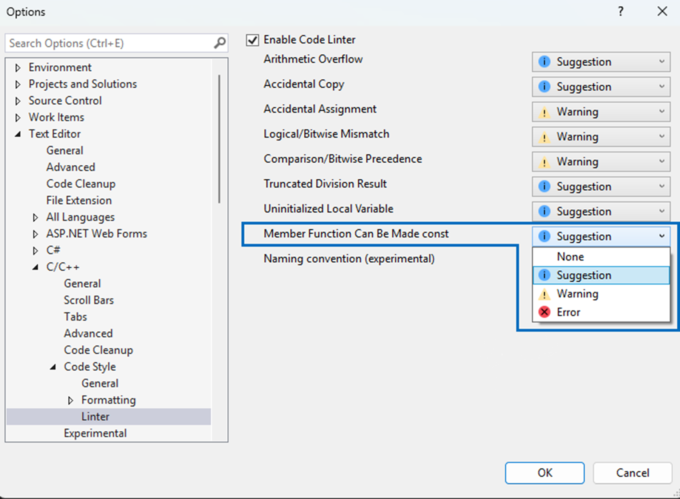The height and width of the screenshot is (499, 680).
Task: Click the Member Function Can Be Made const label
Action: [x=356, y=234]
